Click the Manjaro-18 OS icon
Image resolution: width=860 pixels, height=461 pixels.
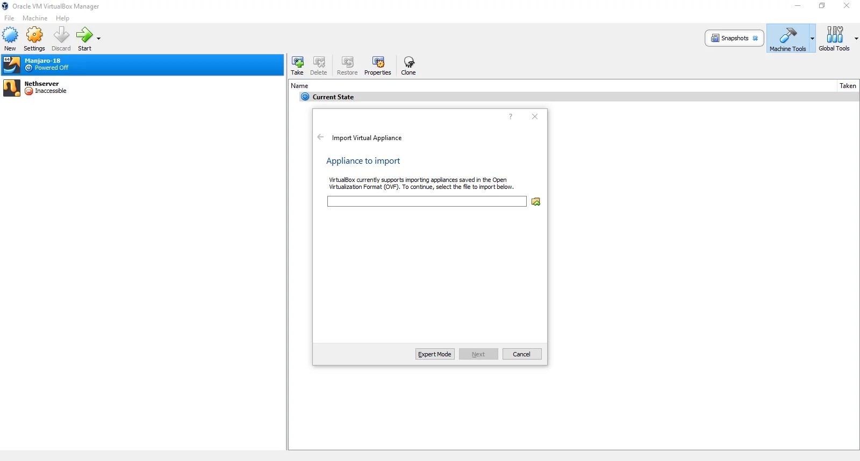click(12, 65)
